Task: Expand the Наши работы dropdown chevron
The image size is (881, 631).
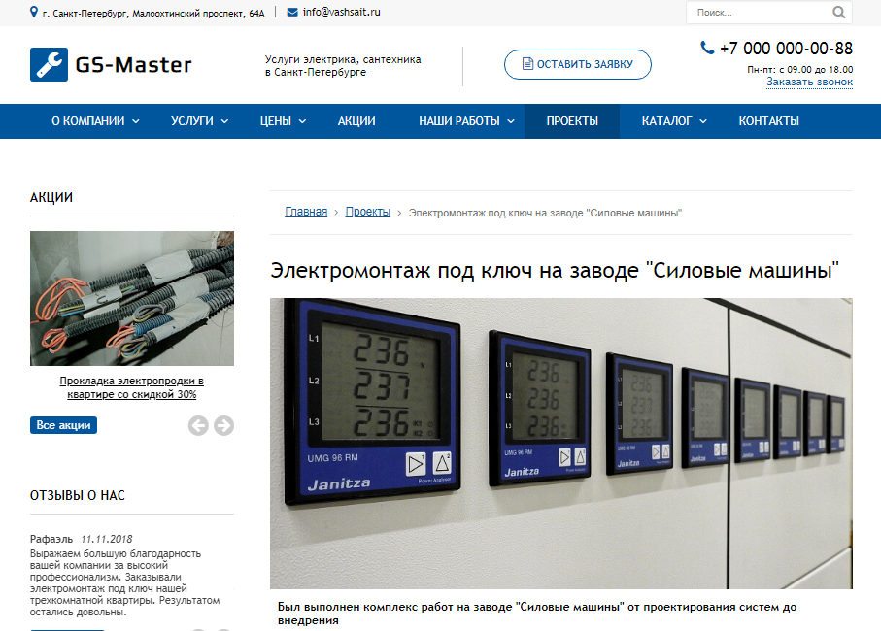Action: pyautogui.click(x=511, y=121)
